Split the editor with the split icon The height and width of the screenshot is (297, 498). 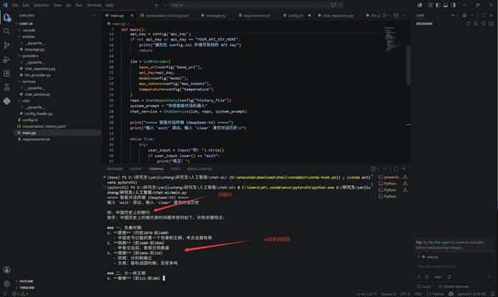tap(396, 15)
